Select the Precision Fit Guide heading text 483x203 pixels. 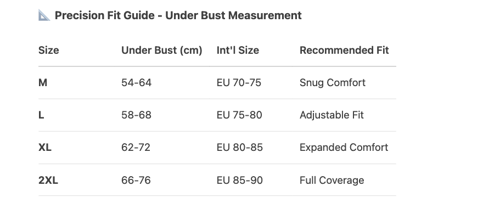click(x=178, y=15)
